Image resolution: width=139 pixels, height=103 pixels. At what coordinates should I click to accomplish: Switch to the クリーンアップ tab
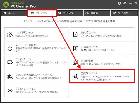pos(42,13)
